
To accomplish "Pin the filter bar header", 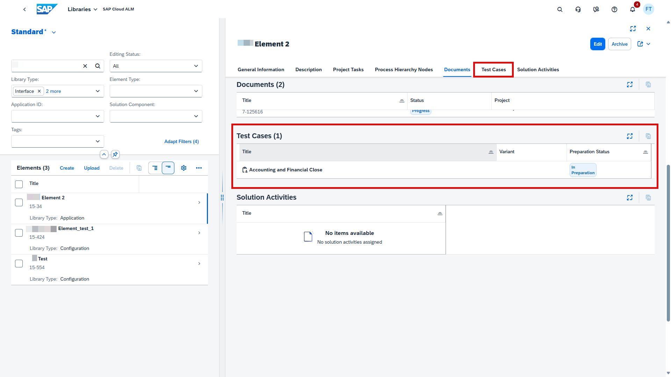I will [115, 154].
